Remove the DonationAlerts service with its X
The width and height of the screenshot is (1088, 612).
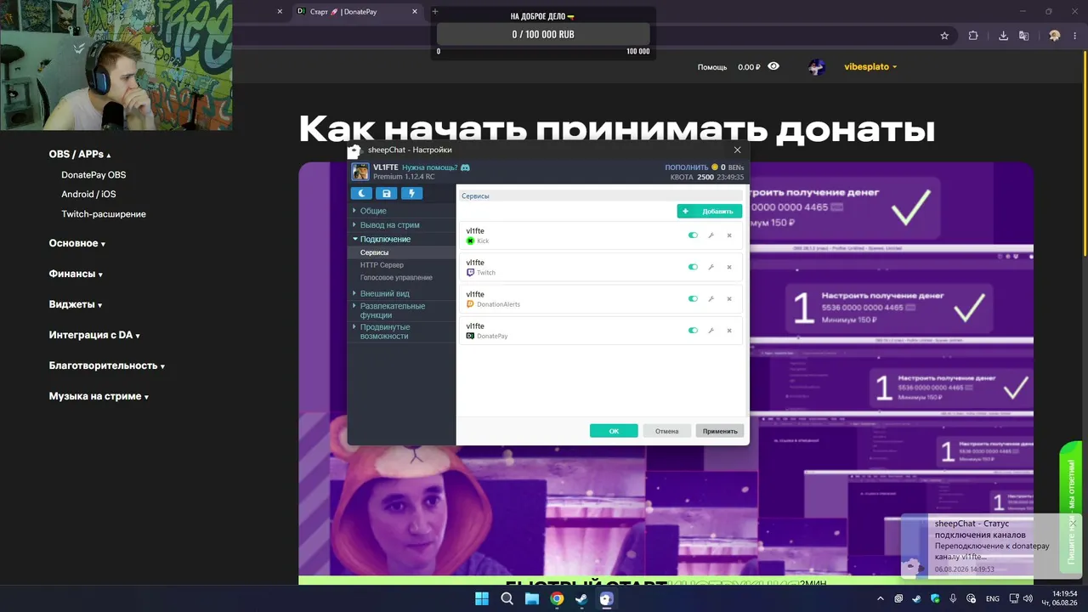pyautogui.click(x=729, y=299)
